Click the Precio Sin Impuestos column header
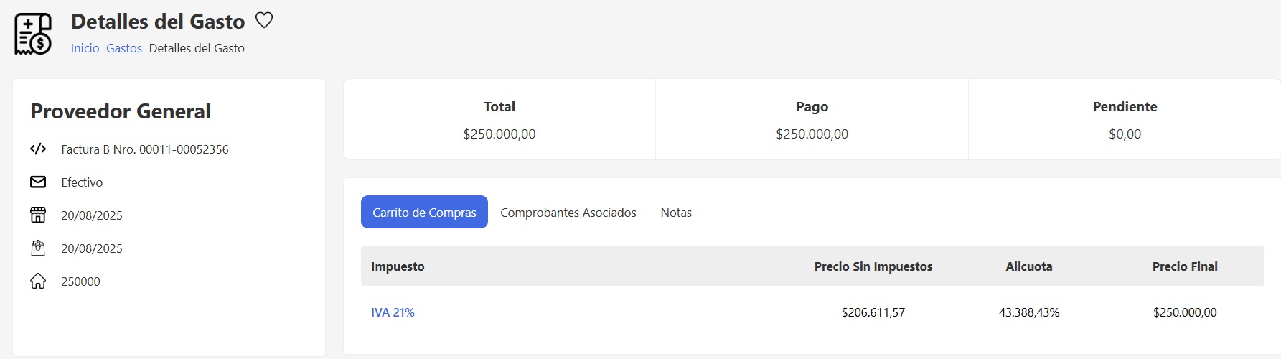The width and height of the screenshot is (1281, 359). coord(873,266)
